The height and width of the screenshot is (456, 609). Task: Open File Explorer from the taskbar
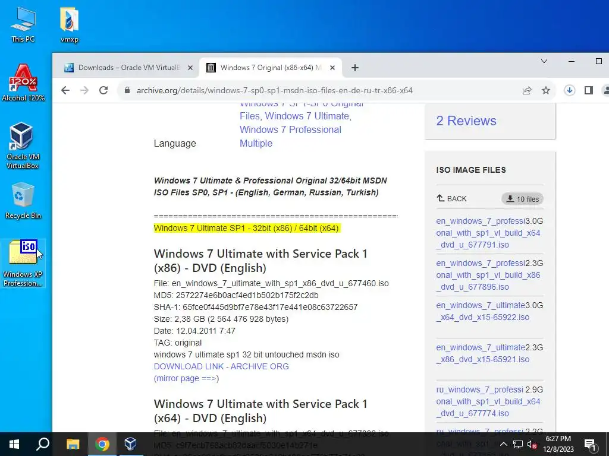(73, 444)
